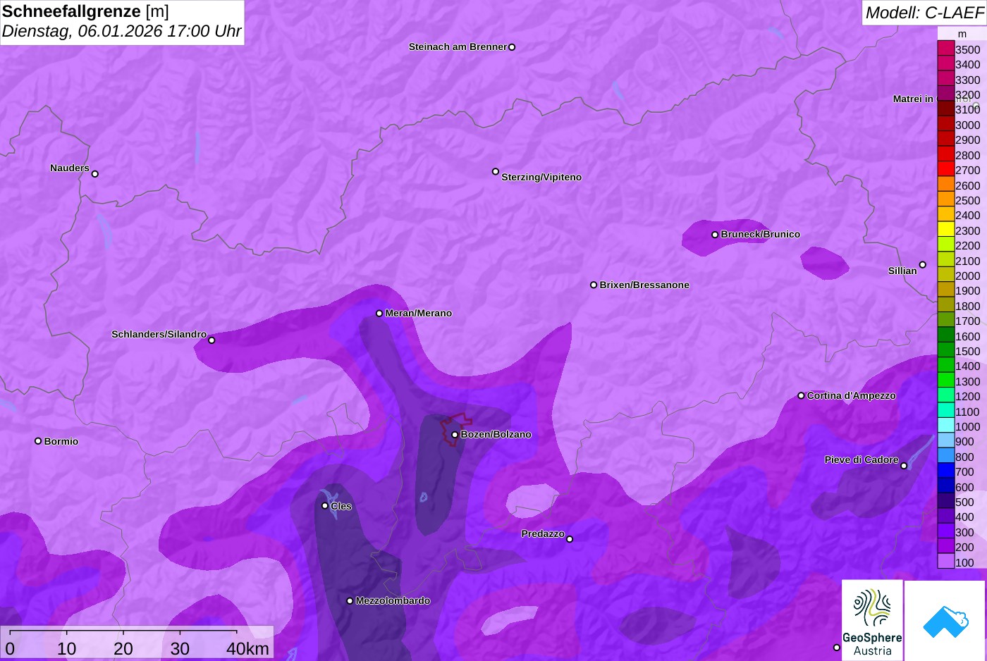The height and width of the screenshot is (661, 987).
Task: Click the Bruneck/Brunico marker dot
Action: [x=715, y=235]
